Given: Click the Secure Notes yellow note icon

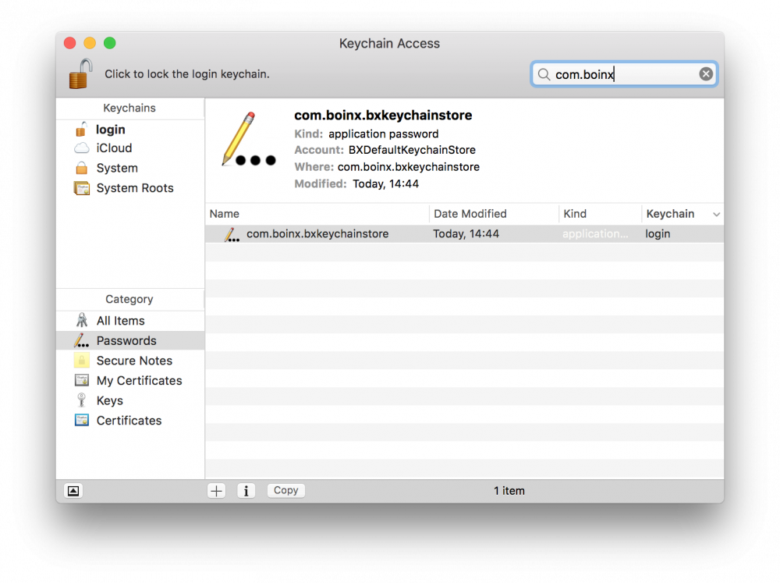Looking at the screenshot, I should pos(82,360).
